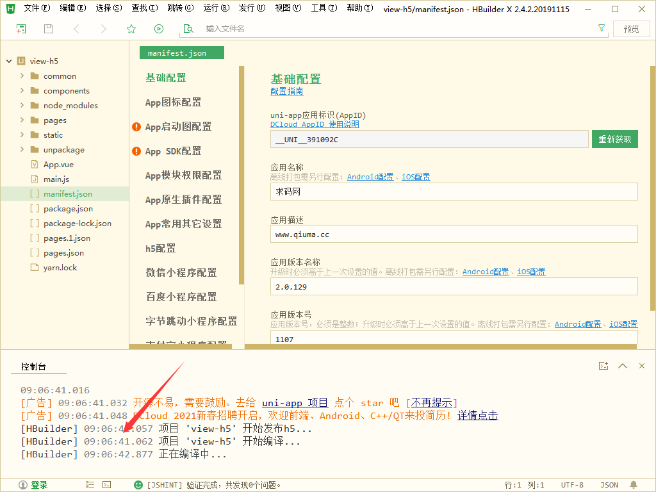Go back with the left arrow icon

point(76,28)
